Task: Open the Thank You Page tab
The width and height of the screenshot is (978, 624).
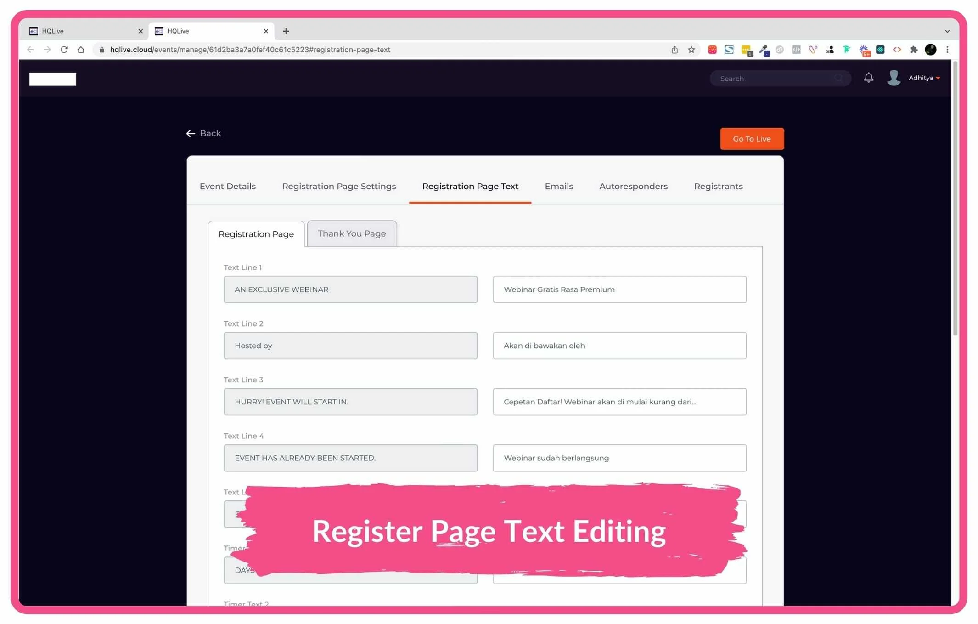Action: point(351,233)
